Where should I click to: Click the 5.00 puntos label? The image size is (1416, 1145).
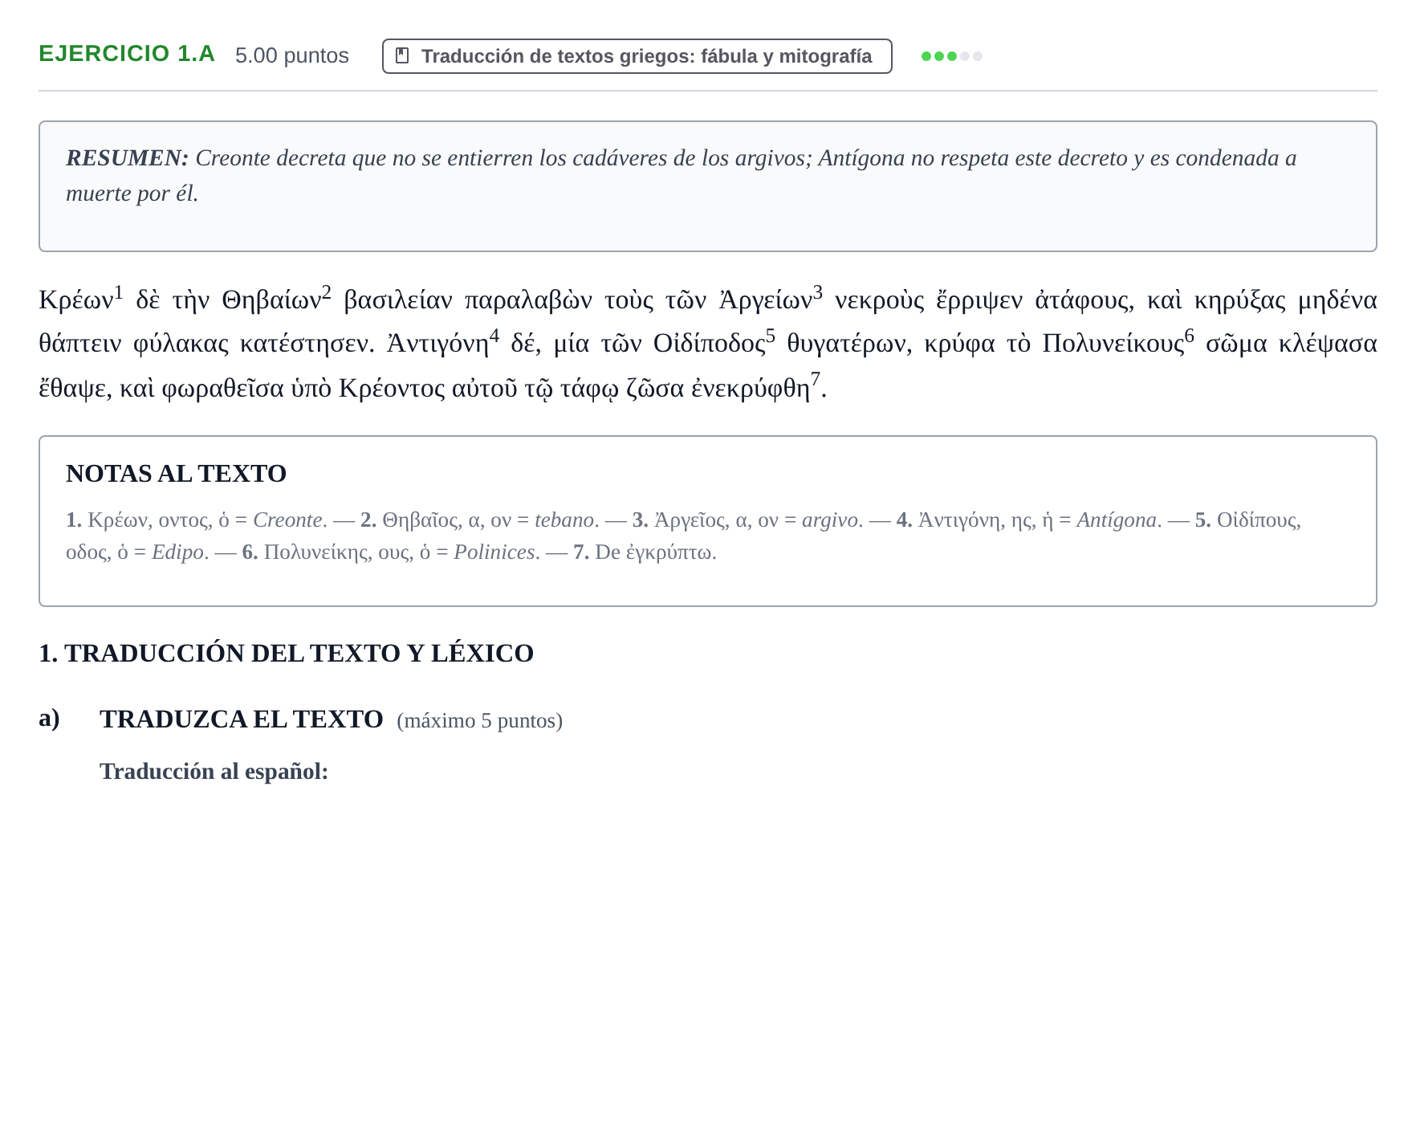pyautogui.click(x=292, y=55)
